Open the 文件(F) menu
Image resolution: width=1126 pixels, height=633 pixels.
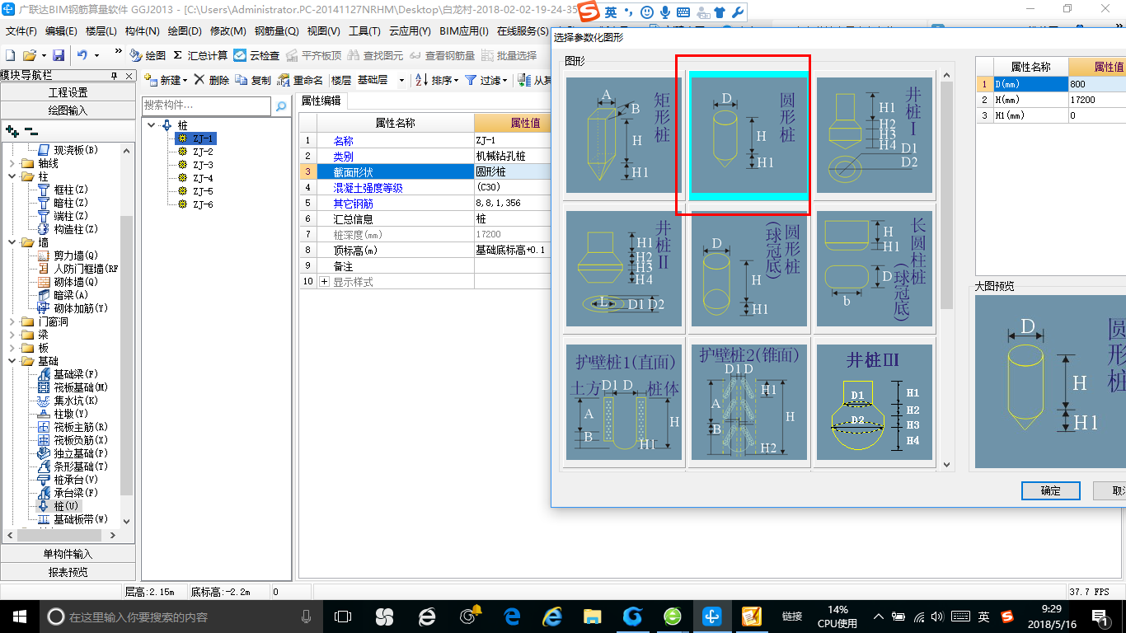[21, 31]
